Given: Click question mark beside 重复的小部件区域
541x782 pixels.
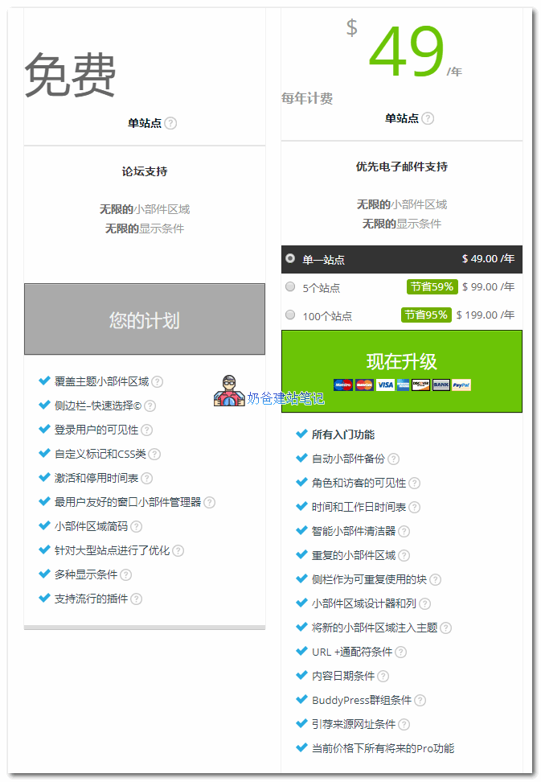Looking at the screenshot, I should 404,556.
